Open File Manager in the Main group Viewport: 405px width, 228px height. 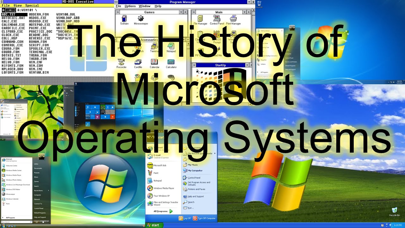point(200,20)
